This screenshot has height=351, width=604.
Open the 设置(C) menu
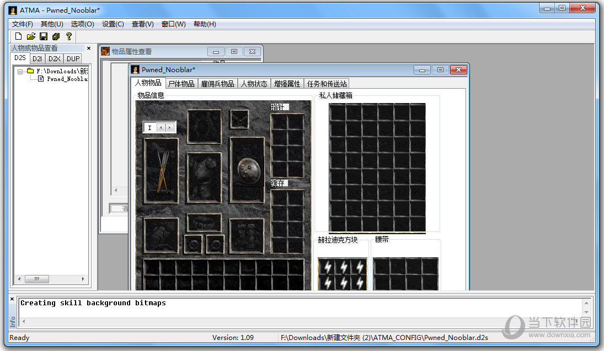(113, 24)
